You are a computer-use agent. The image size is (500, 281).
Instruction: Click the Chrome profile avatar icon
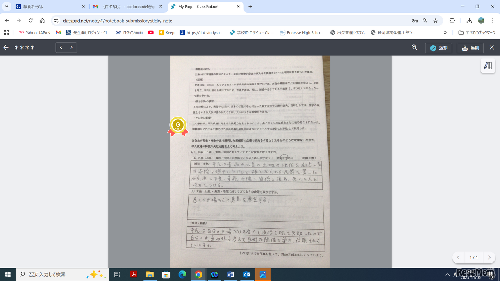click(480, 20)
